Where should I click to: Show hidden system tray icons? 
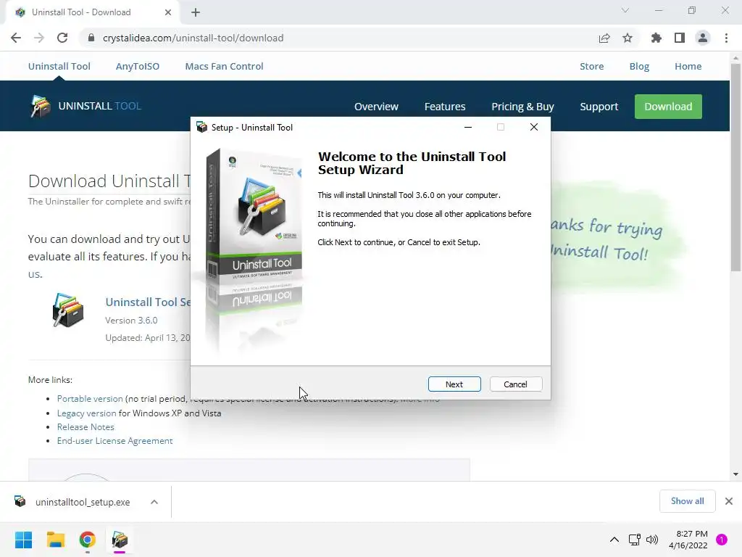click(x=614, y=540)
